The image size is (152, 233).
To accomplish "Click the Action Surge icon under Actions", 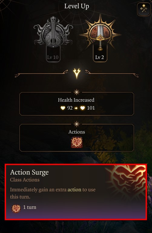I will pyautogui.click(x=77, y=142).
